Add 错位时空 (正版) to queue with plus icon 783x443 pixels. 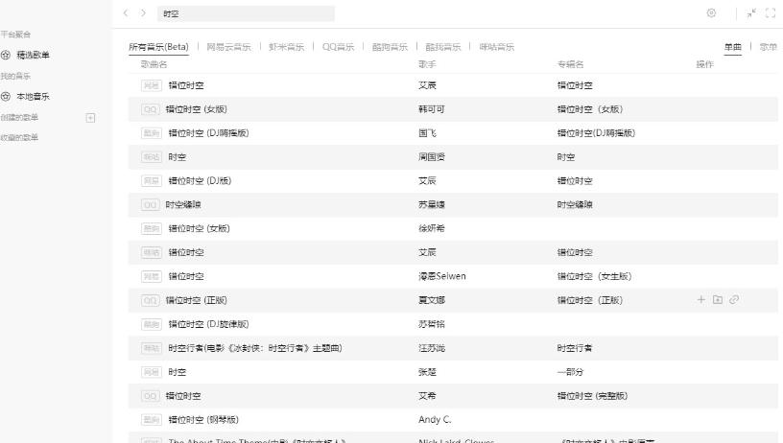(701, 300)
